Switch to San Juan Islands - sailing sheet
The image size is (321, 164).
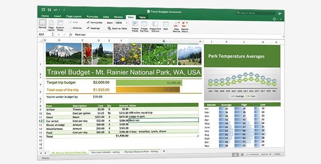pos(105,152)
